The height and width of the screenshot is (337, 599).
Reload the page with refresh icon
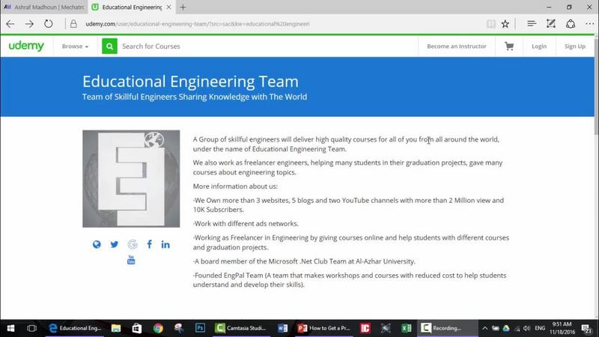(x=48, y=24)
